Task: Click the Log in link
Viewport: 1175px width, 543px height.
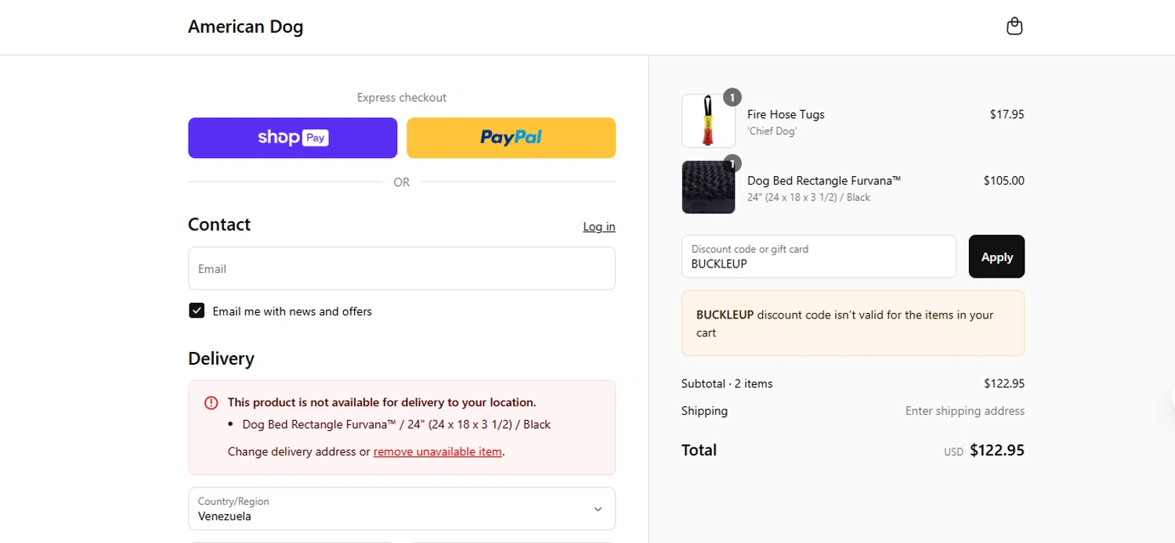Action: (598, 227)
